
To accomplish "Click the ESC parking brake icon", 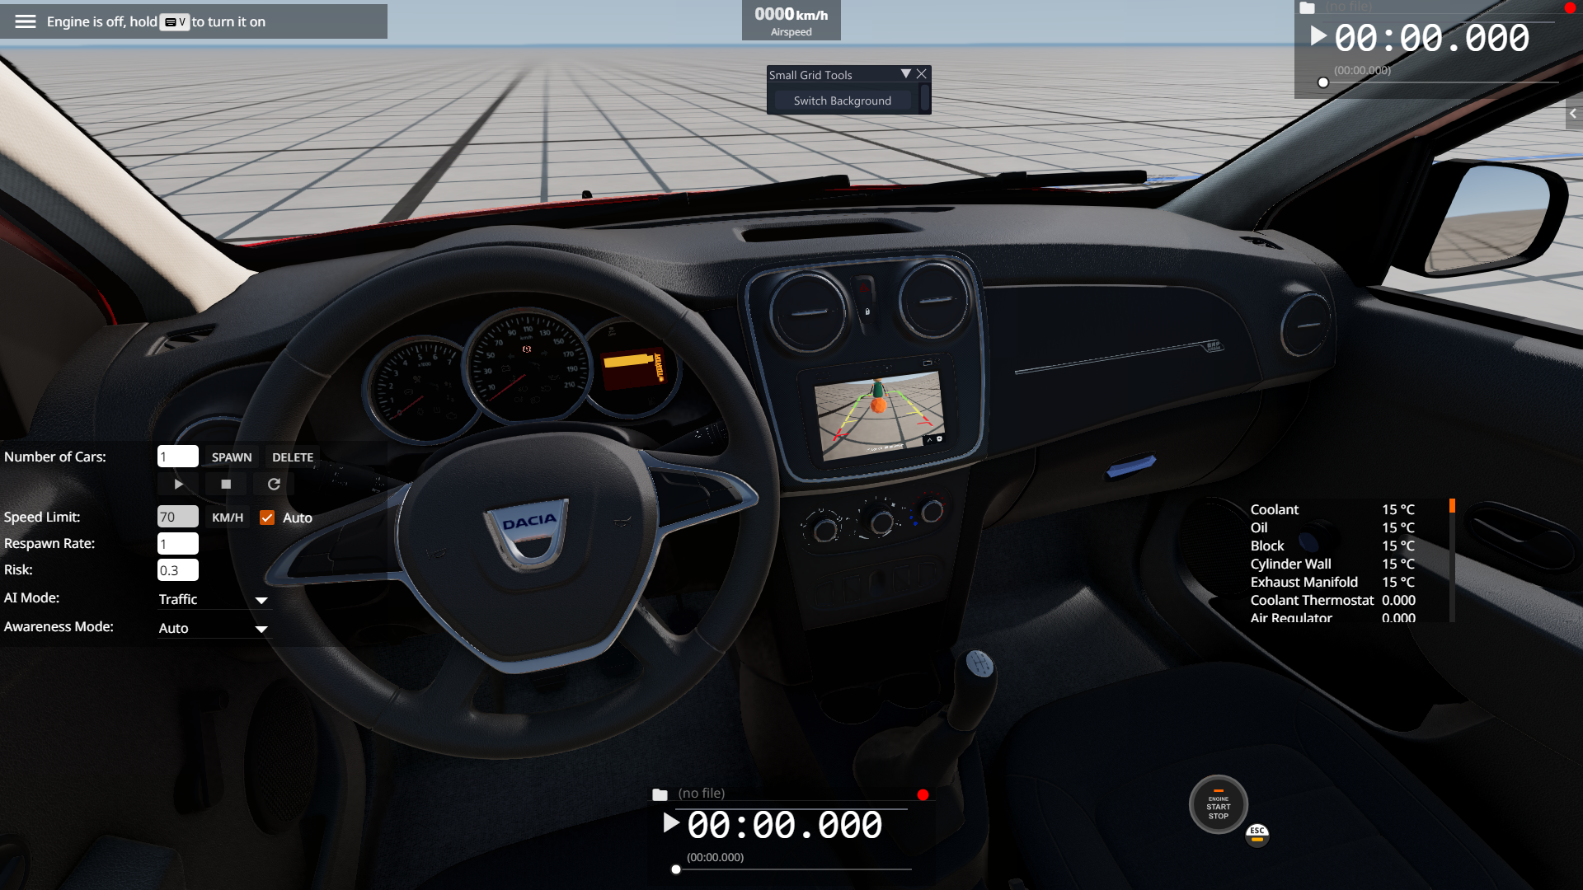I will pos(1257,834).
